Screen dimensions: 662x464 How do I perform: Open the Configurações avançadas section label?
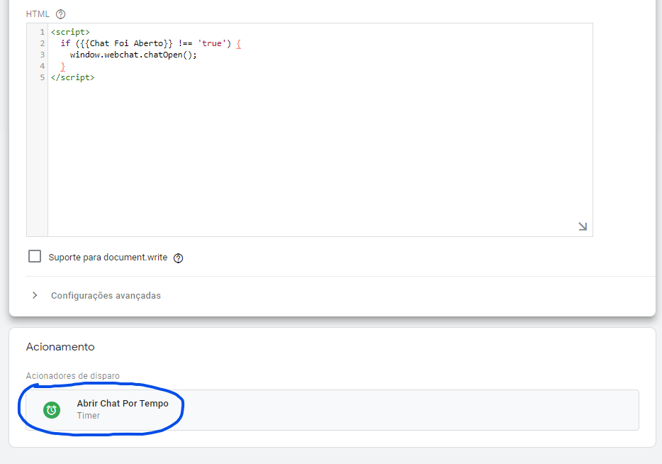tap(106, 295)
